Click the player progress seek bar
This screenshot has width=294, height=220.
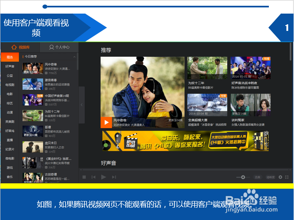point(186,170)
